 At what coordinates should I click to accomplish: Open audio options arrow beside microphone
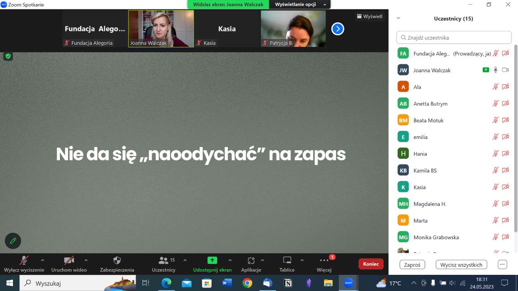click(42, 260)
